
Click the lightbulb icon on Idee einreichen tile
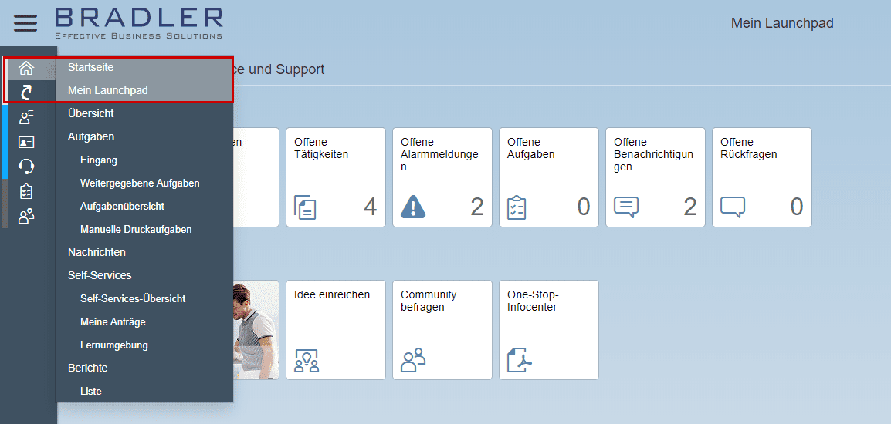tap(307, 361)
